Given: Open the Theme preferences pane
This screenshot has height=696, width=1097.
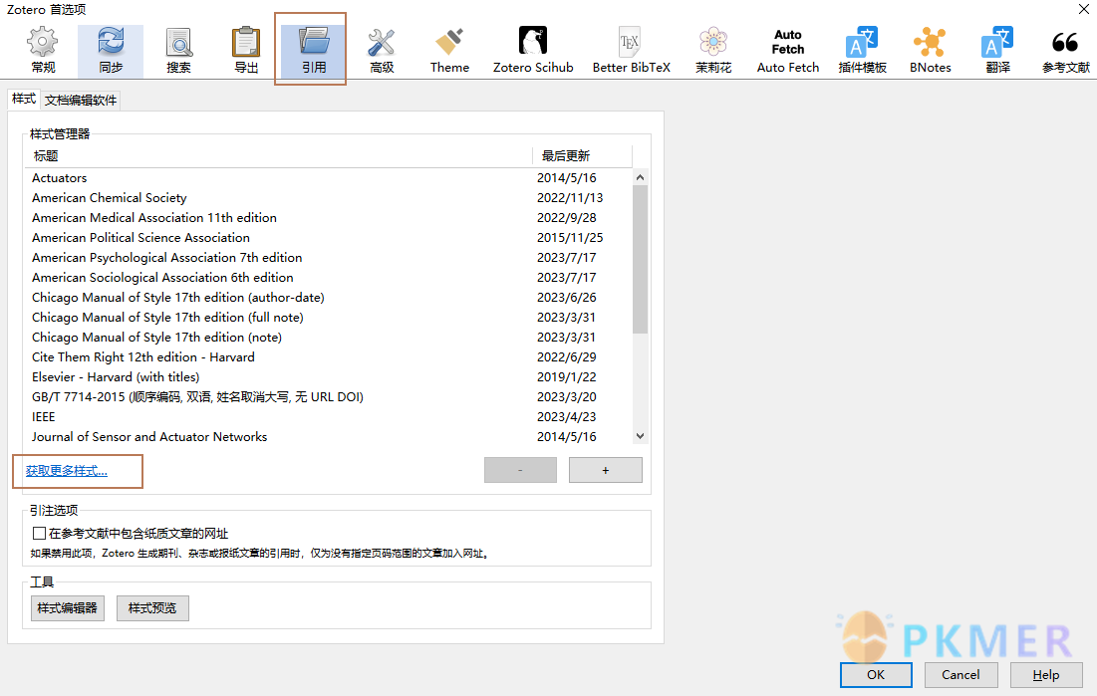Looking at the screenshot, I should 449,51.
